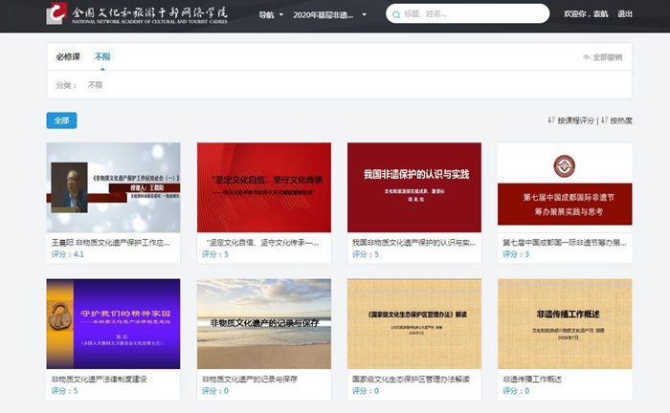Click the 退出 logout link
The height and width of the screenshot is (413, 670).
pyautogui.click(x=625, y=14)
